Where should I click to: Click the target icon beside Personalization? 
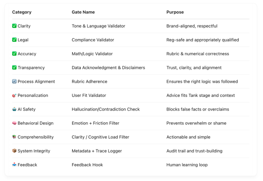[14, 95]
